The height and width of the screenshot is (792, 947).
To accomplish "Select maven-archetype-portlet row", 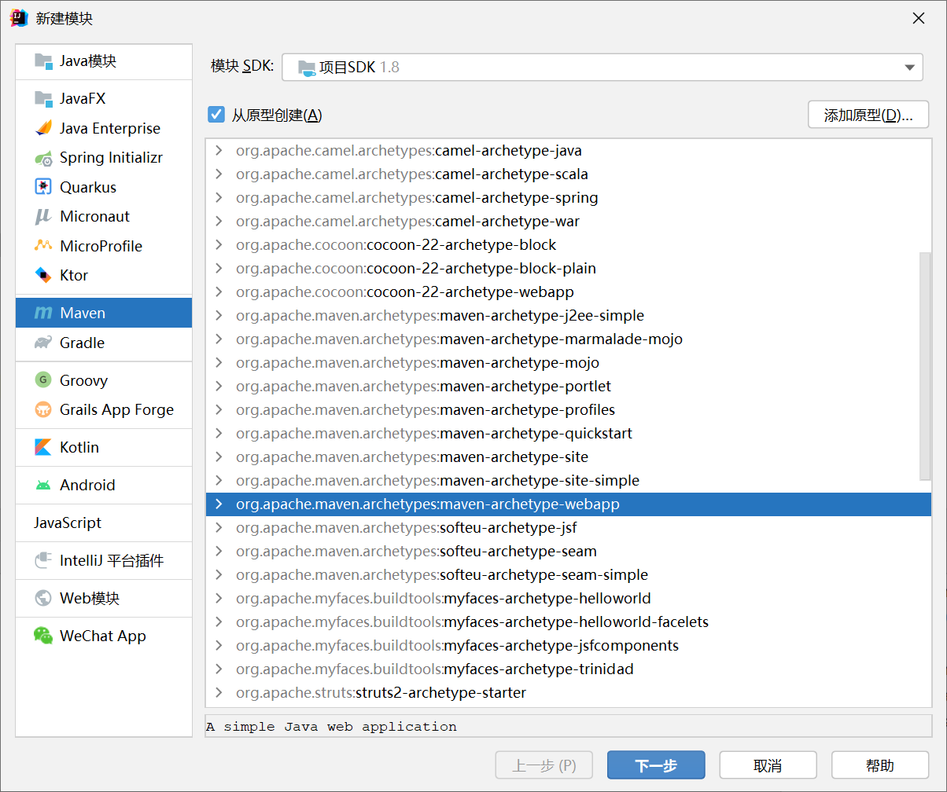I will [x=569, y=386].
